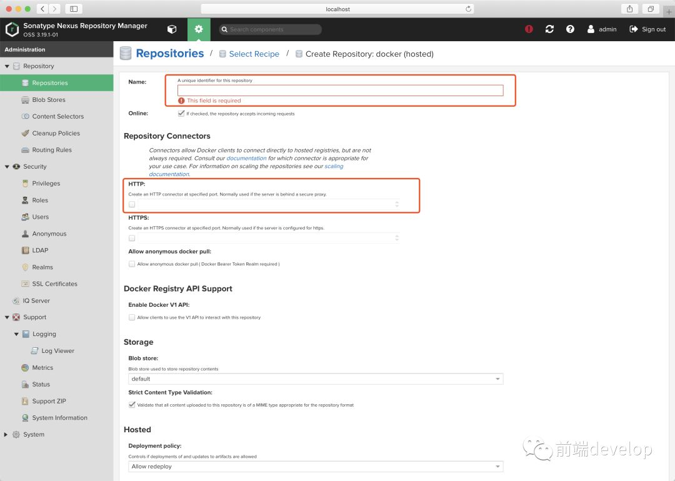This screenshot has height=481, width=675.
Task: Click the Sonatype Nexus logo icon
Action: pyautogui.click(x=12, y=29)
